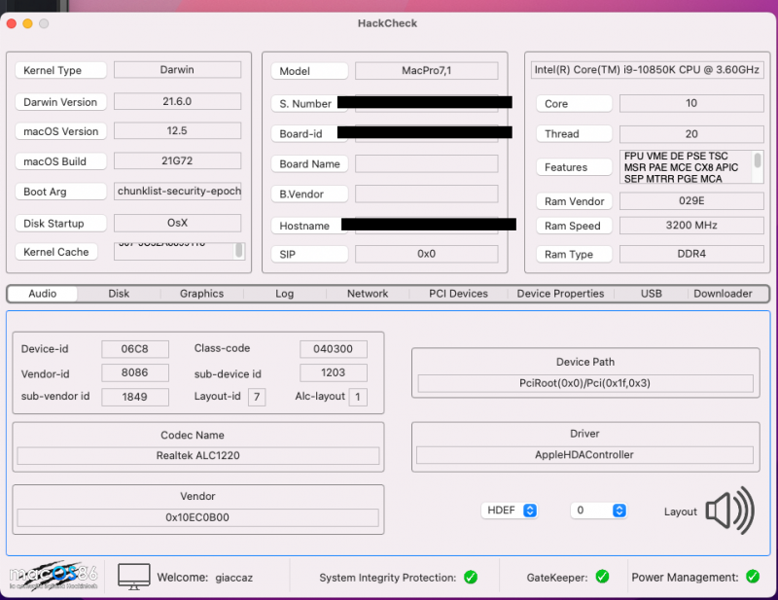The height and width of the screenshot is (600, 778).
Task: Click the Model label button
Action: coord(309,71)
